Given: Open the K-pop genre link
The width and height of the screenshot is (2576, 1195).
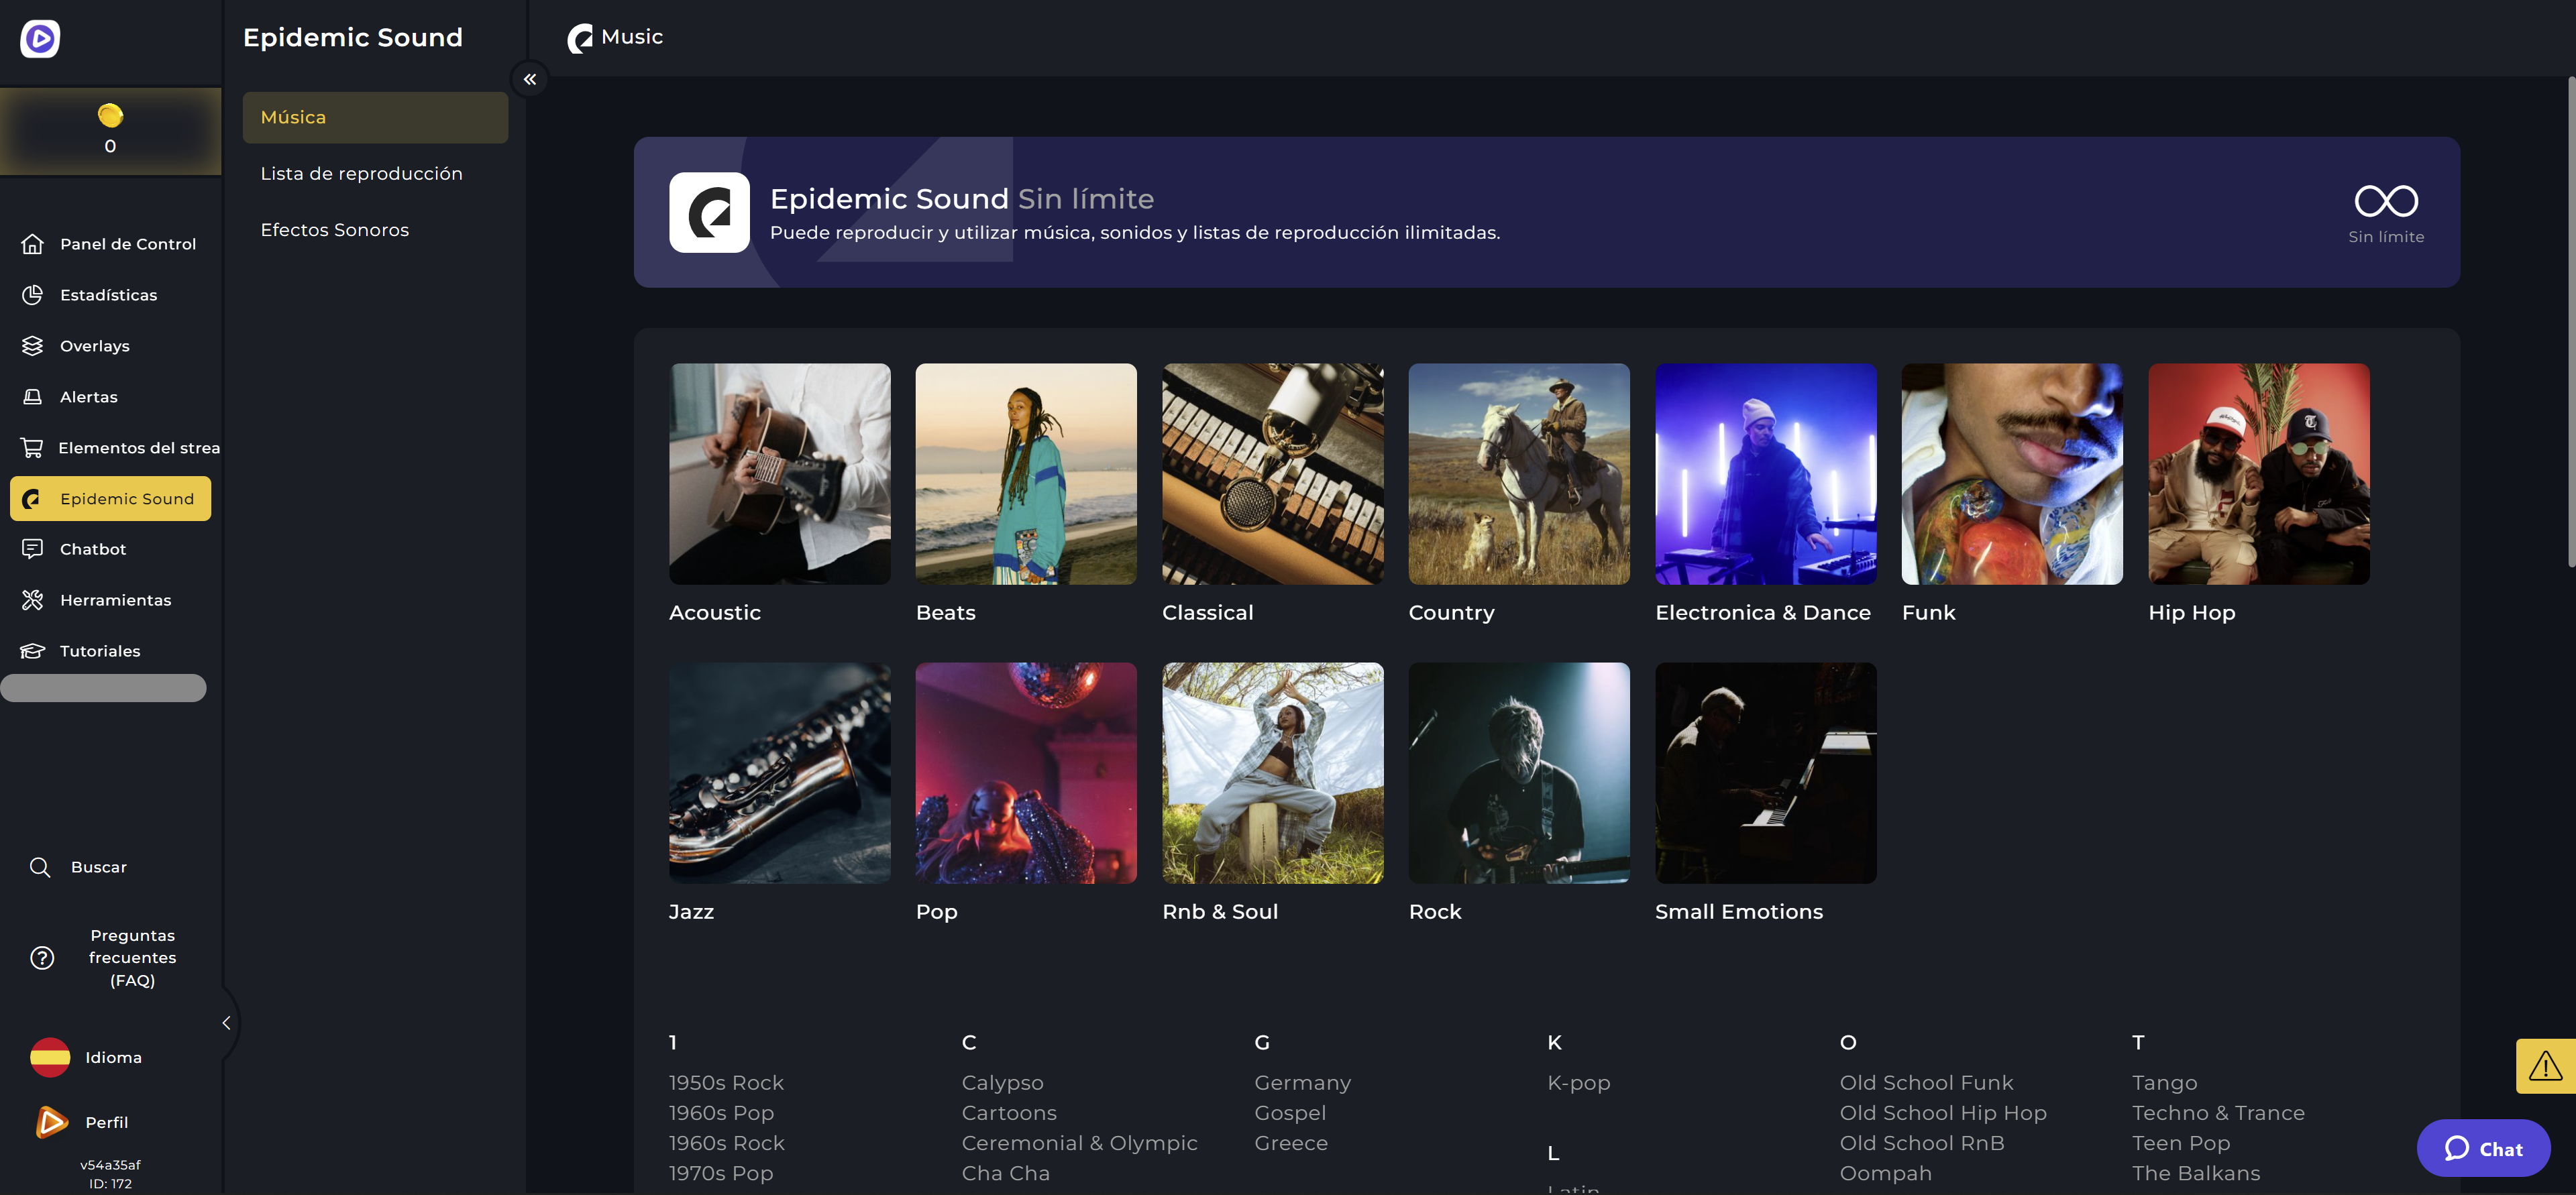Looking at the screenshot, I should (x=1578, y=1083).
